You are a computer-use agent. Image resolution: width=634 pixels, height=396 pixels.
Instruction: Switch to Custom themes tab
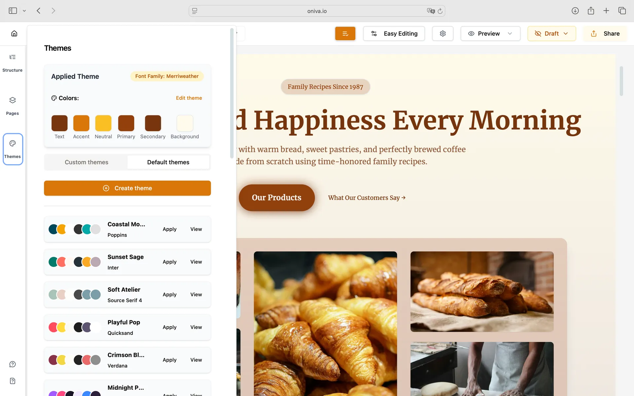pyautogui.click(x=87, y=162)
